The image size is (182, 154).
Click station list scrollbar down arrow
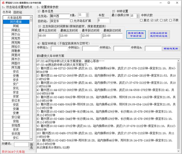tap(31, 139)
